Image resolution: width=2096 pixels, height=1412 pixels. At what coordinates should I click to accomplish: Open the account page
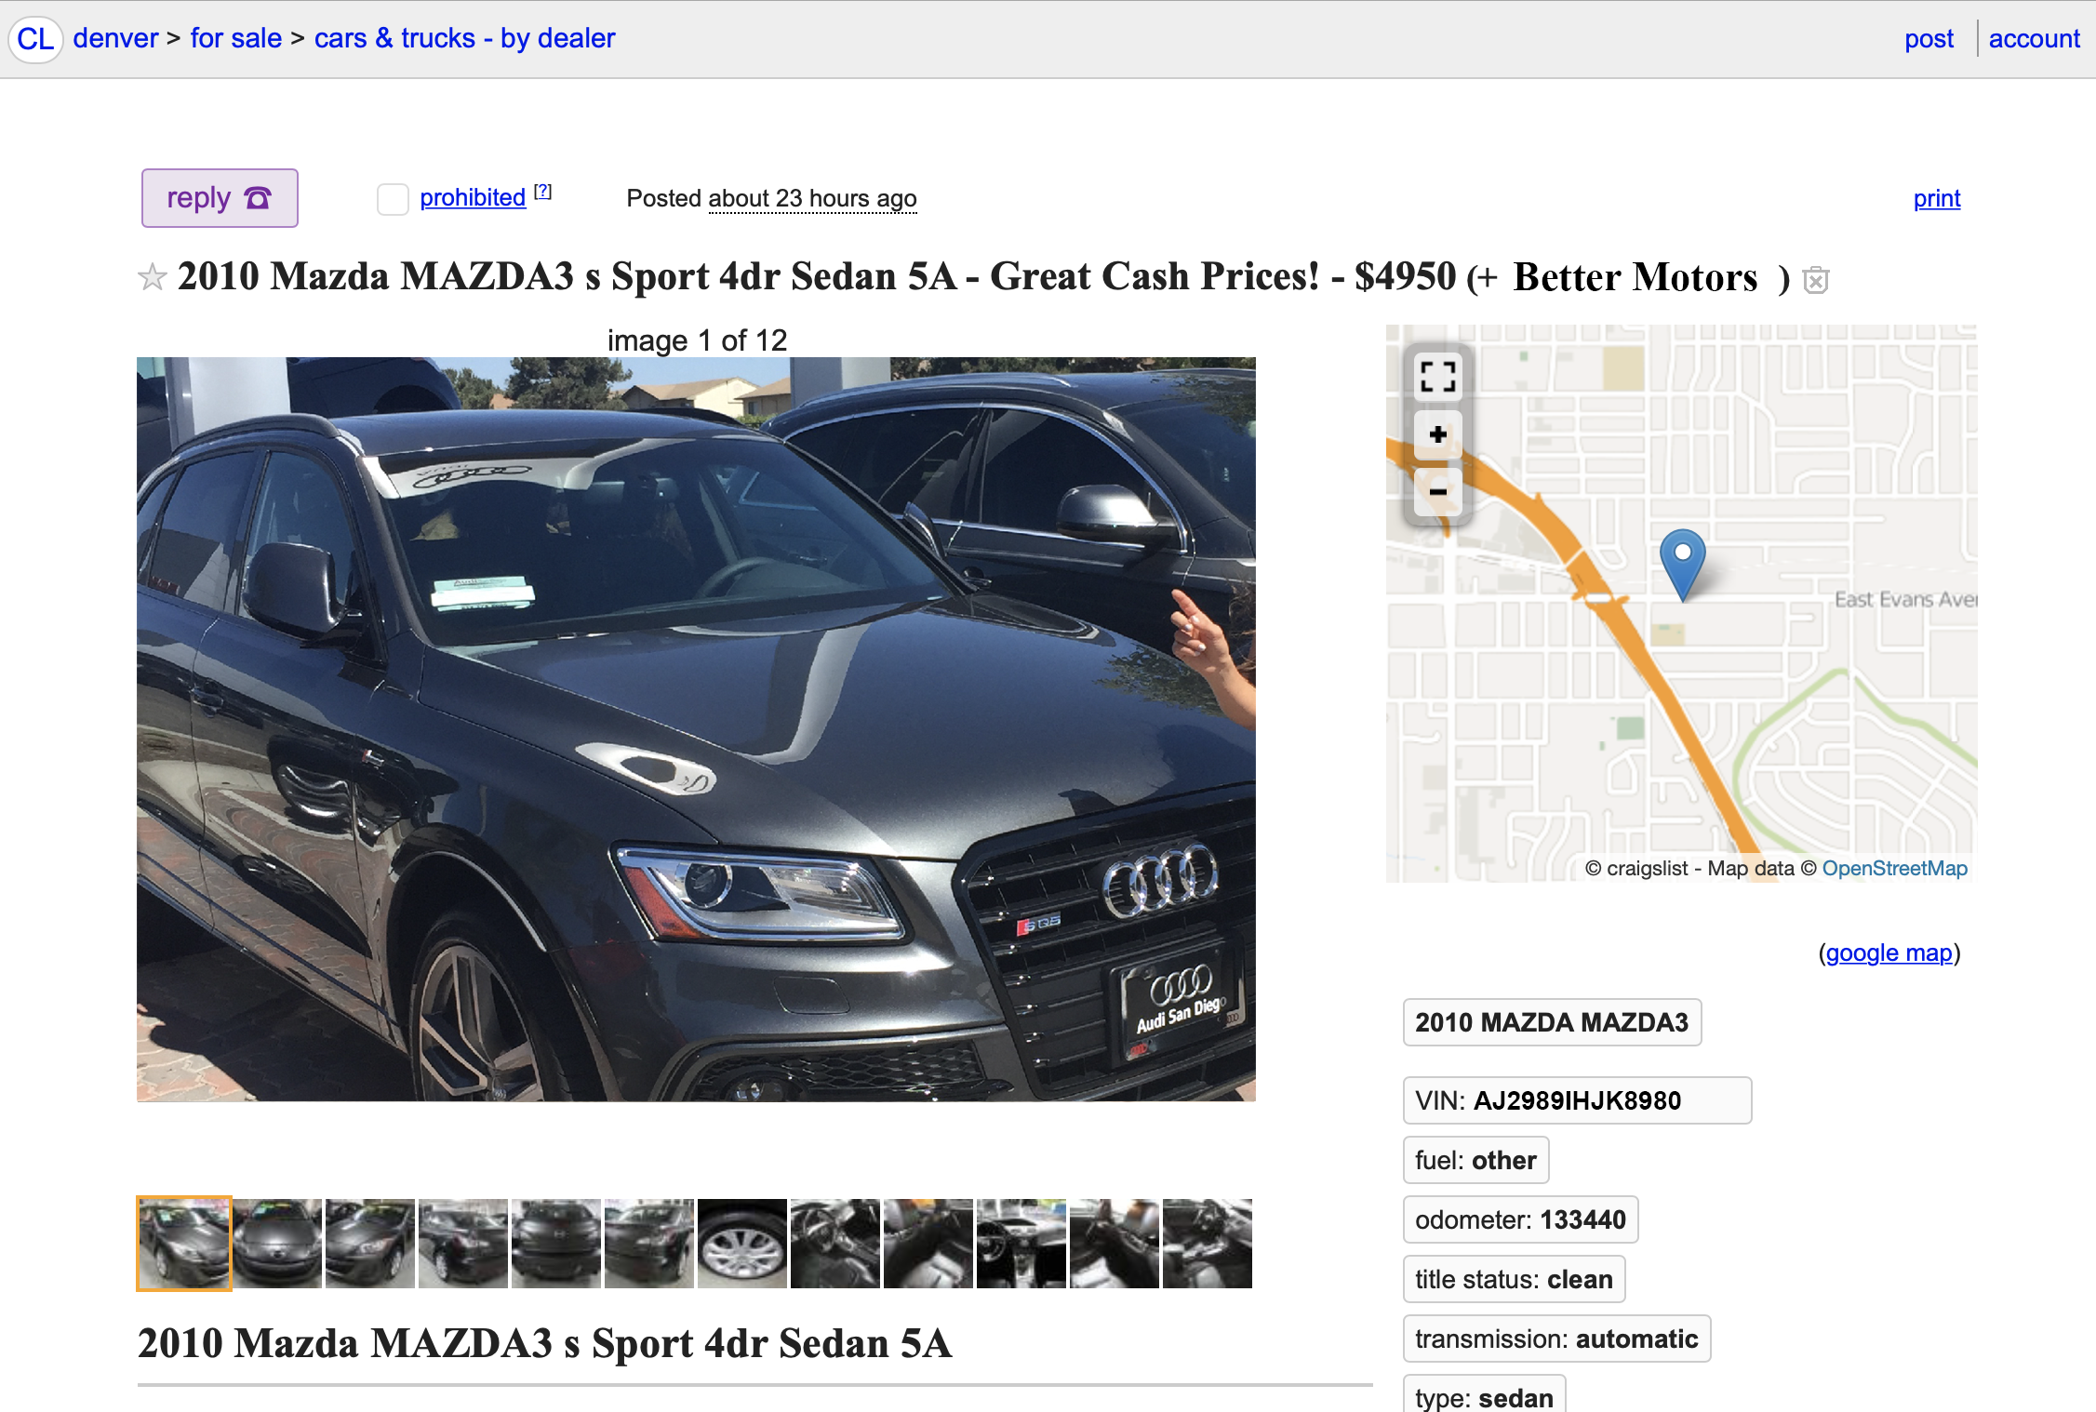[x=2034, y=39]
